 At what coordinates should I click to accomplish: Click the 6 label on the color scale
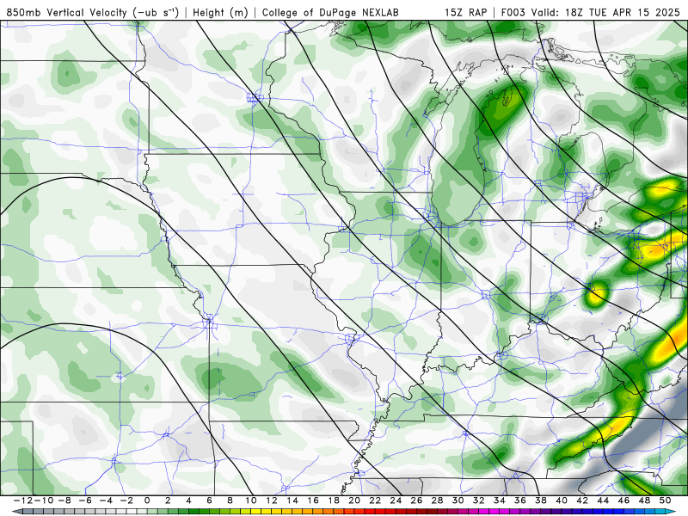pos(209,501)
